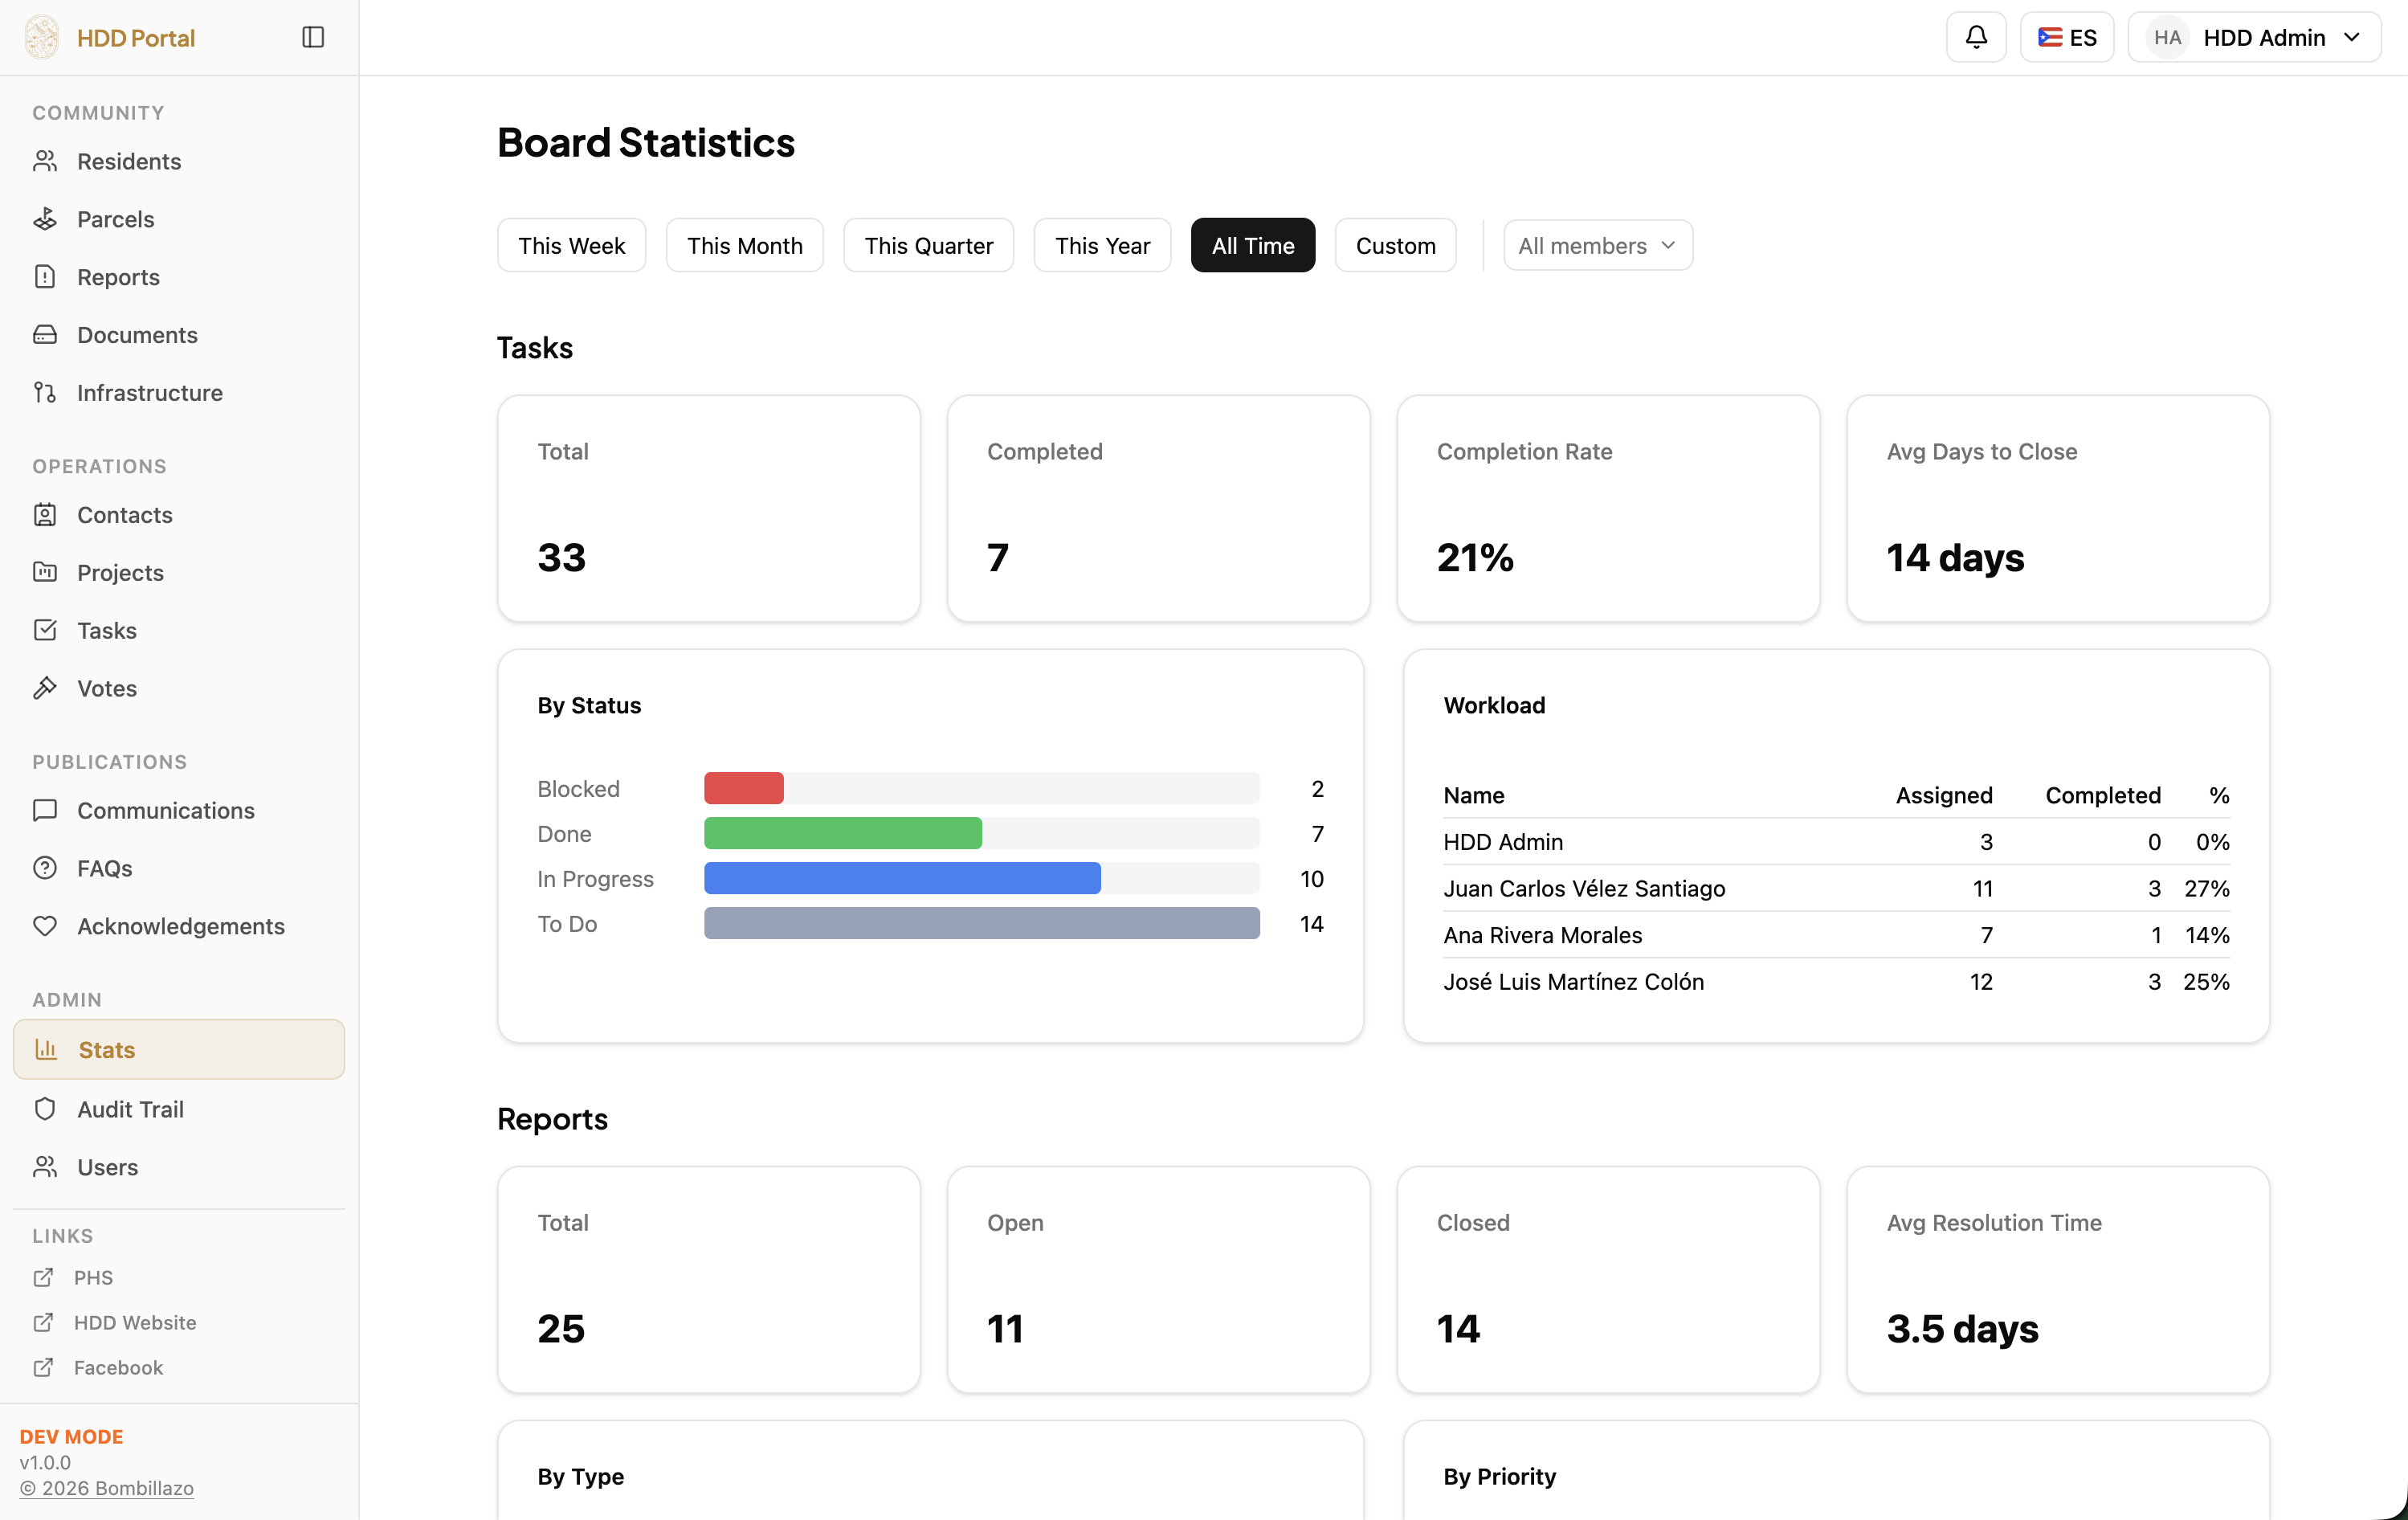Image resolution: width=2408 pixels, height=1520 pixels.
Task: Click the green Done status bar
Action: click(x=843, y=834)
